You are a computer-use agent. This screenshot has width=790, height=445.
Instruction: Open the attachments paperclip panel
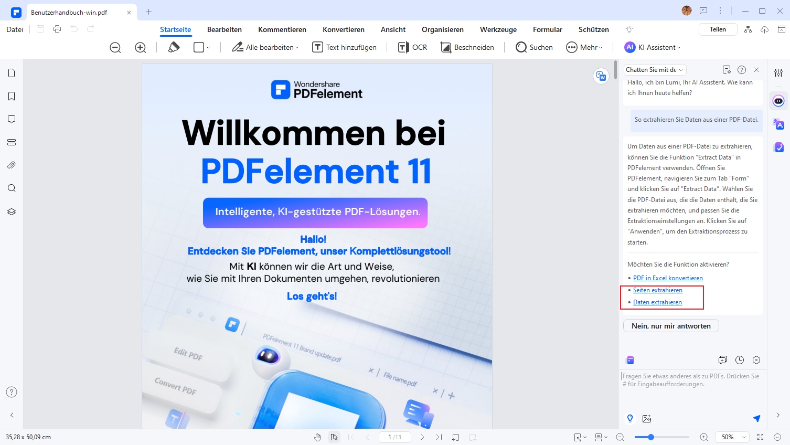12,165
